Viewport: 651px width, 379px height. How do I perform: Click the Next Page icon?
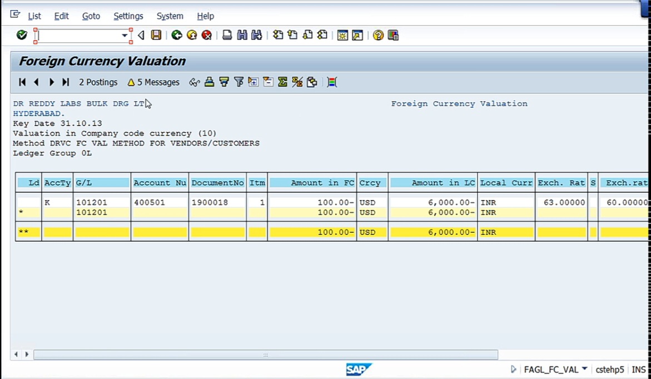[x=307, y=35]
